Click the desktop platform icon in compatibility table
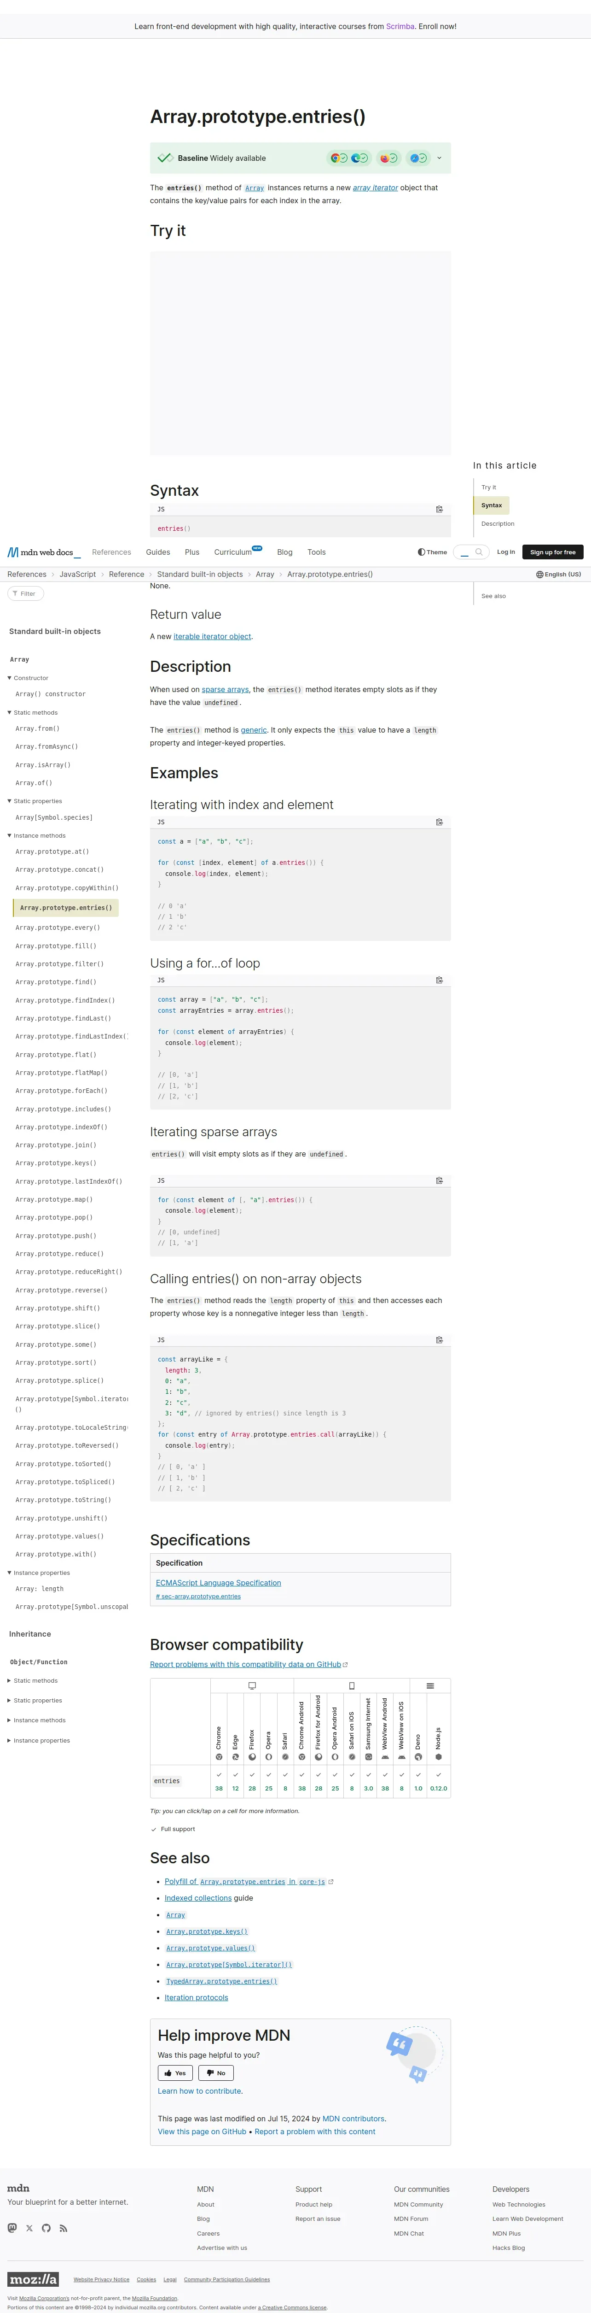This screenshot has width=591, height=2313. click(x=252, y=1686)
